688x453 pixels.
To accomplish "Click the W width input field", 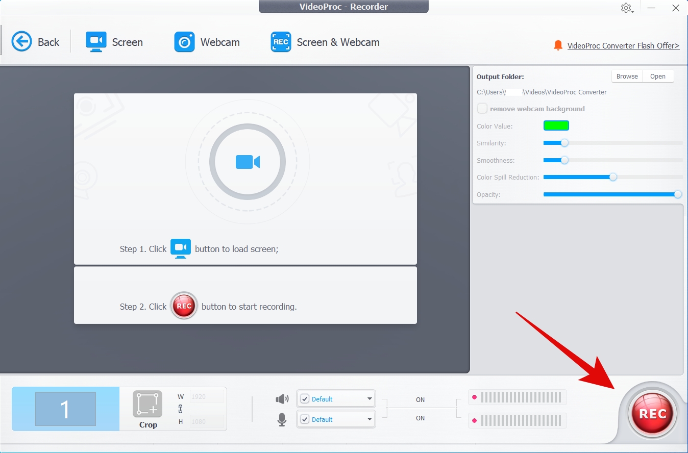I will click(207, 396).
